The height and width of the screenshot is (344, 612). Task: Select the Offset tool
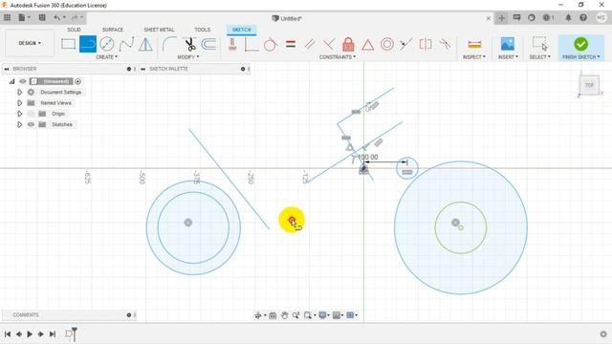209,44
